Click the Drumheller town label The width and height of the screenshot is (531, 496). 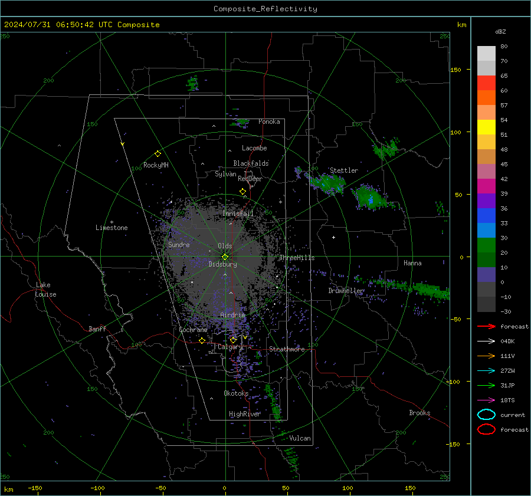tap(346, 291)
